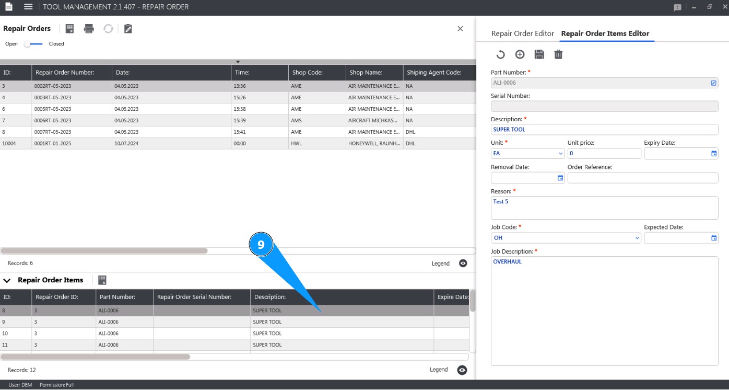Viewport: 729px width, 390px height.
Task: Export Repair Orders to Excel icon
Action: pos(70,29)
